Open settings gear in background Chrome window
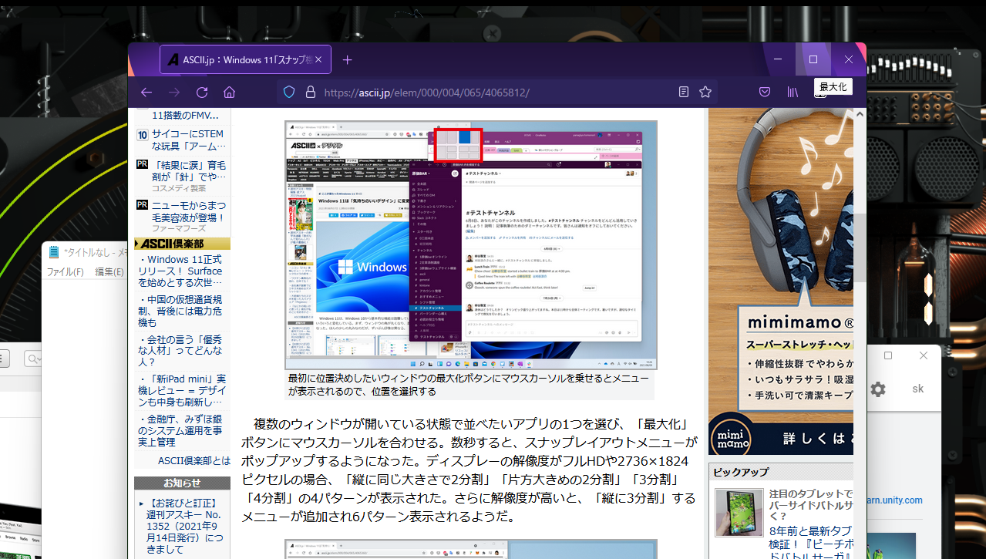986x559 pixels. [878, 389]
